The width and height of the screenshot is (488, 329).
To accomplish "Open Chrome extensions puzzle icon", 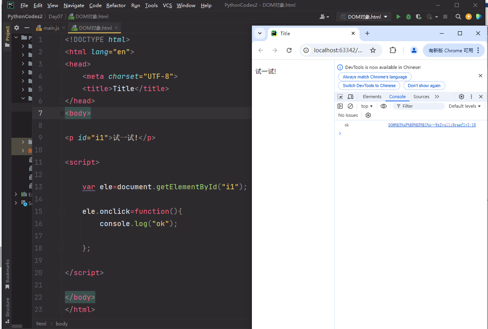I will pyautogui.click(x=393, y=50).
